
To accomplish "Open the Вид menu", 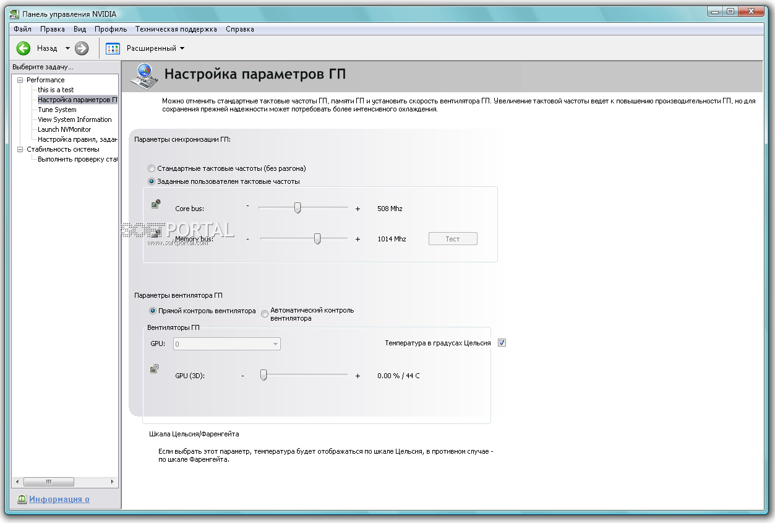I will click(x=80, y=29).
